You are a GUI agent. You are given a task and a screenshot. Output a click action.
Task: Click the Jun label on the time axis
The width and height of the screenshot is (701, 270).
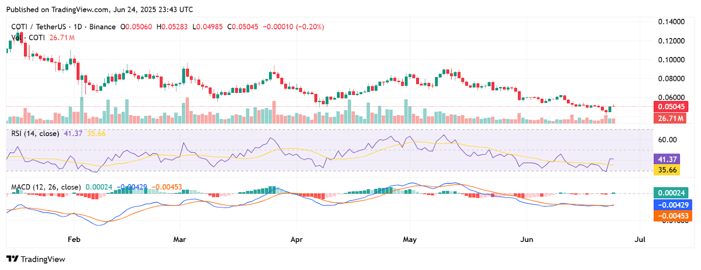tap(527, 239)
